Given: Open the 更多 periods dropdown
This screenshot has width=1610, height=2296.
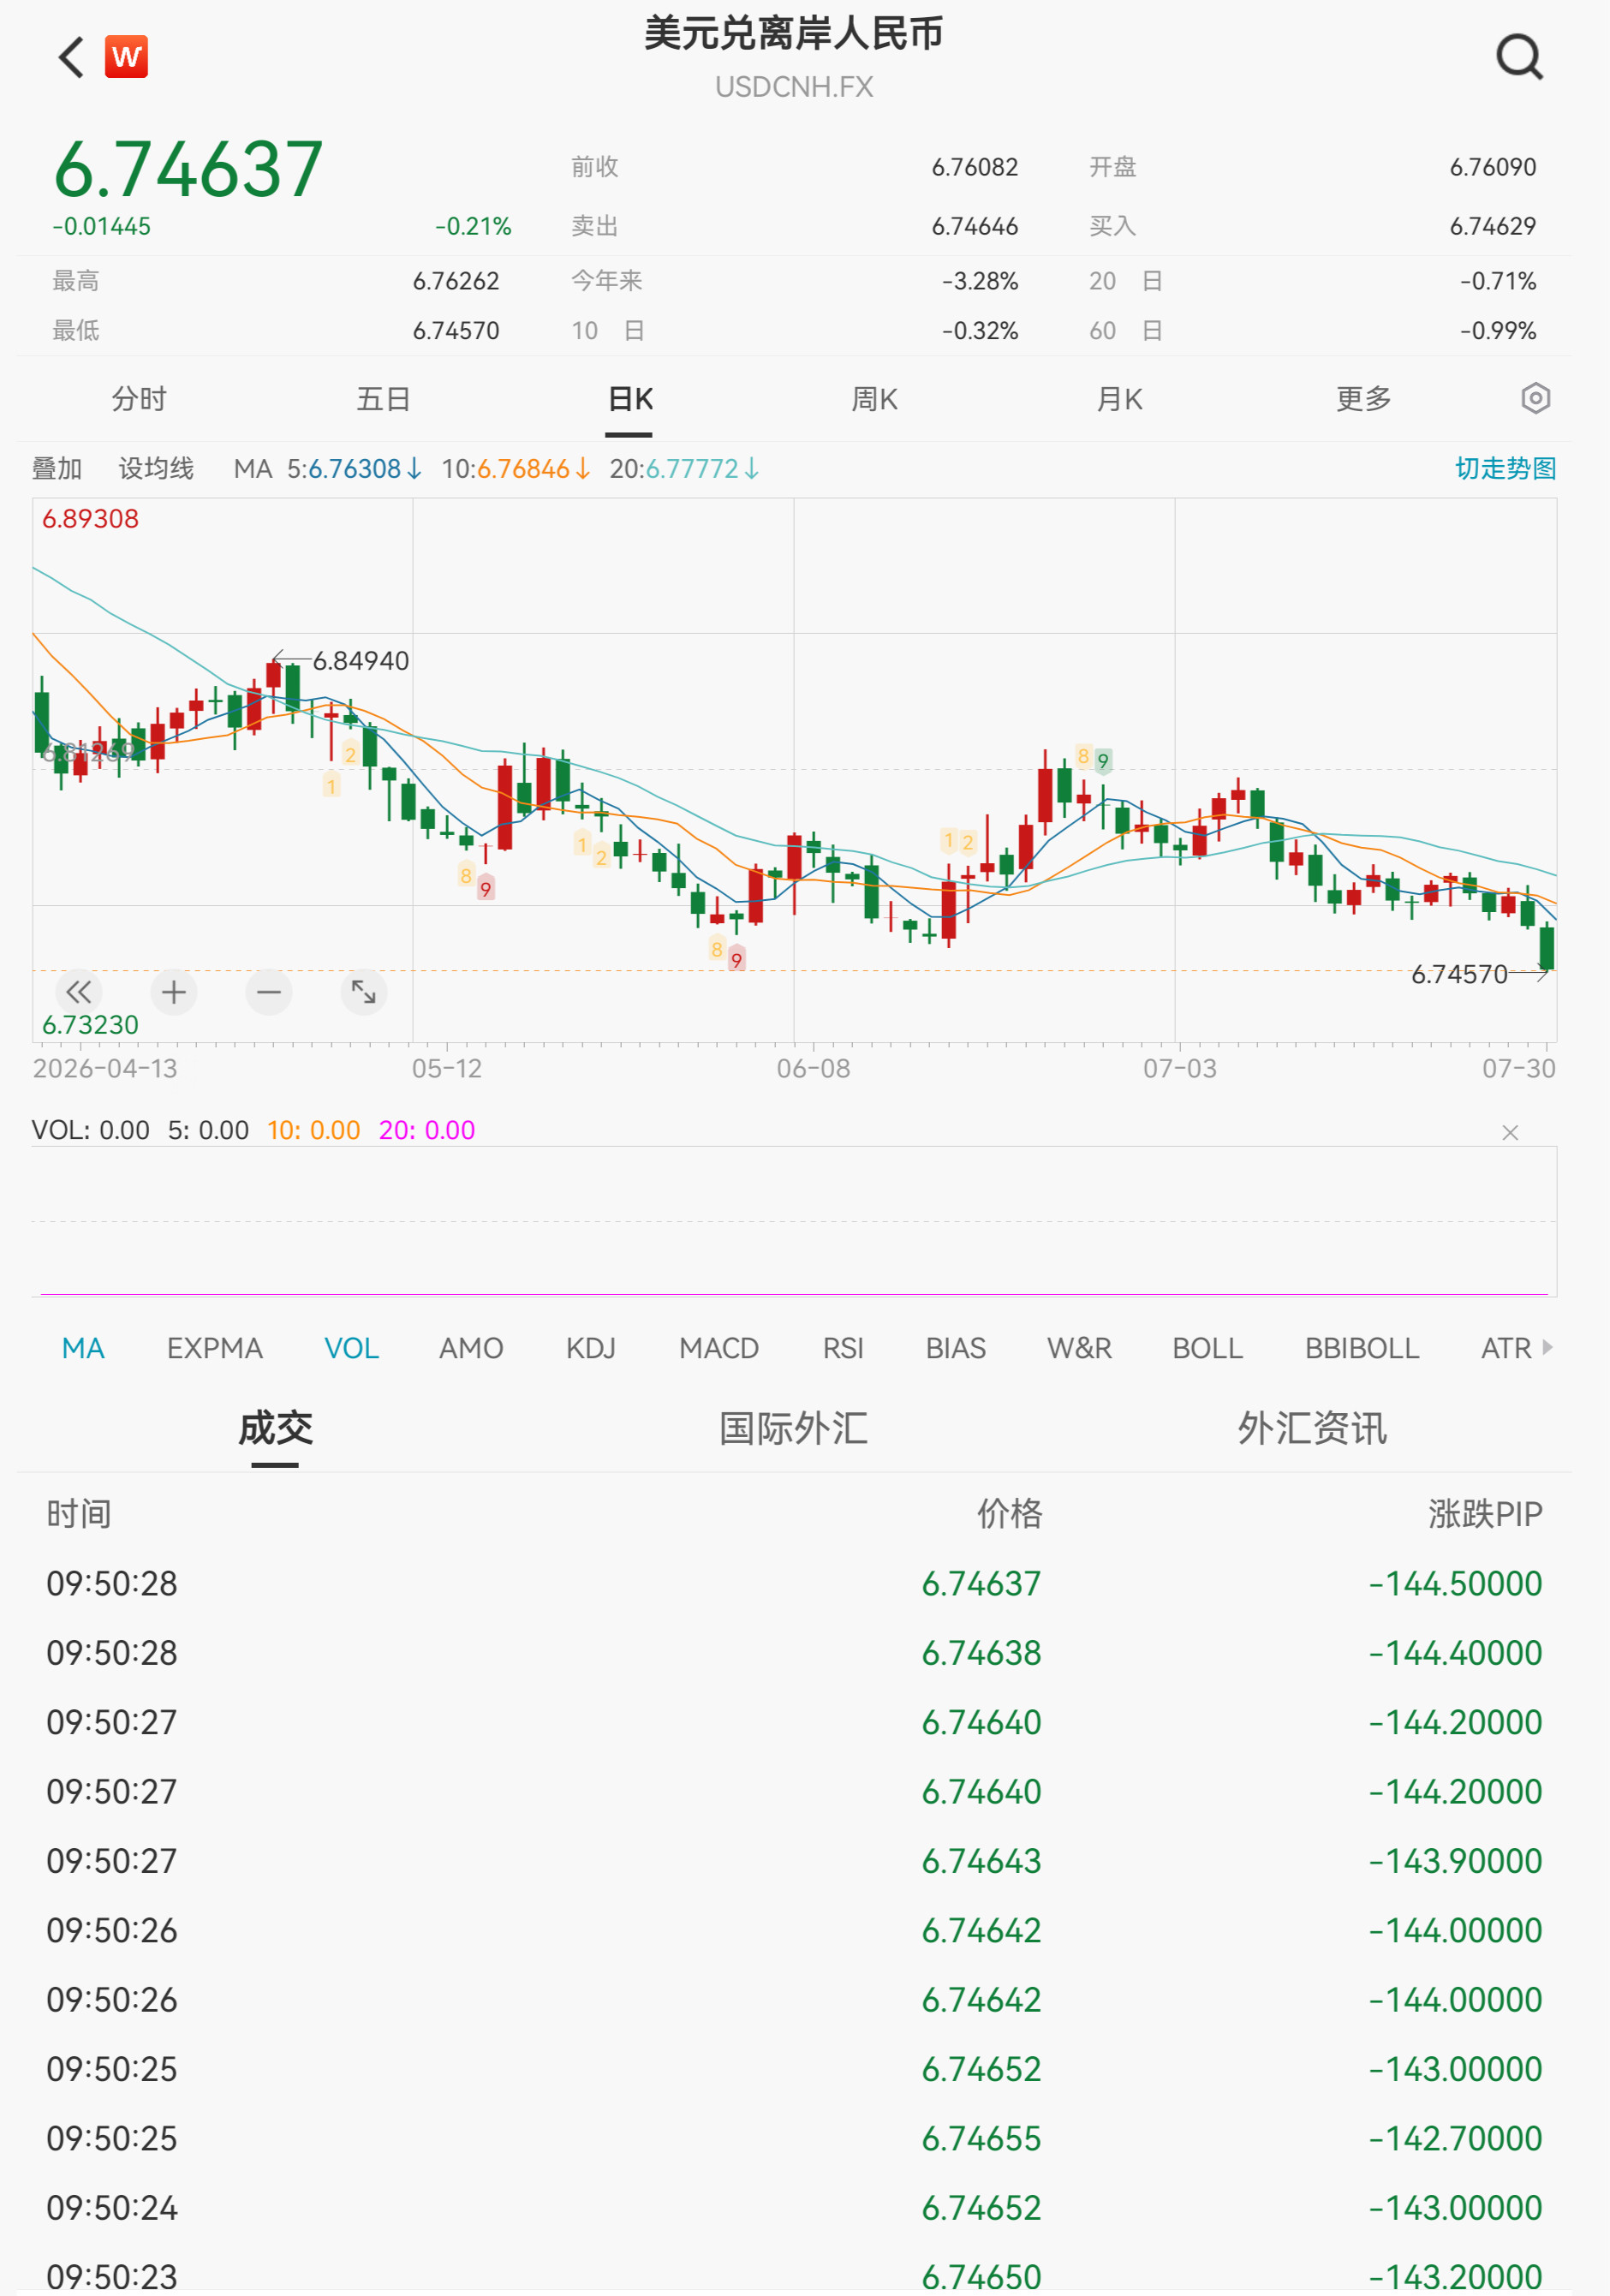Looking at the screenshot, I should coord(1364,399).
